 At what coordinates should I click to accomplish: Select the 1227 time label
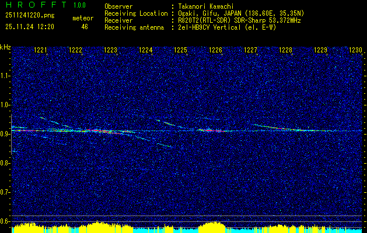250,50
